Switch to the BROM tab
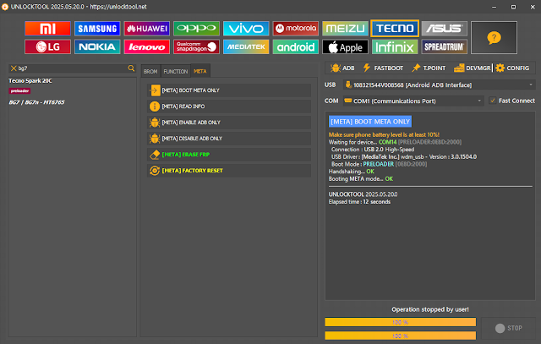541x344 pixels. [x=150, y=71]
